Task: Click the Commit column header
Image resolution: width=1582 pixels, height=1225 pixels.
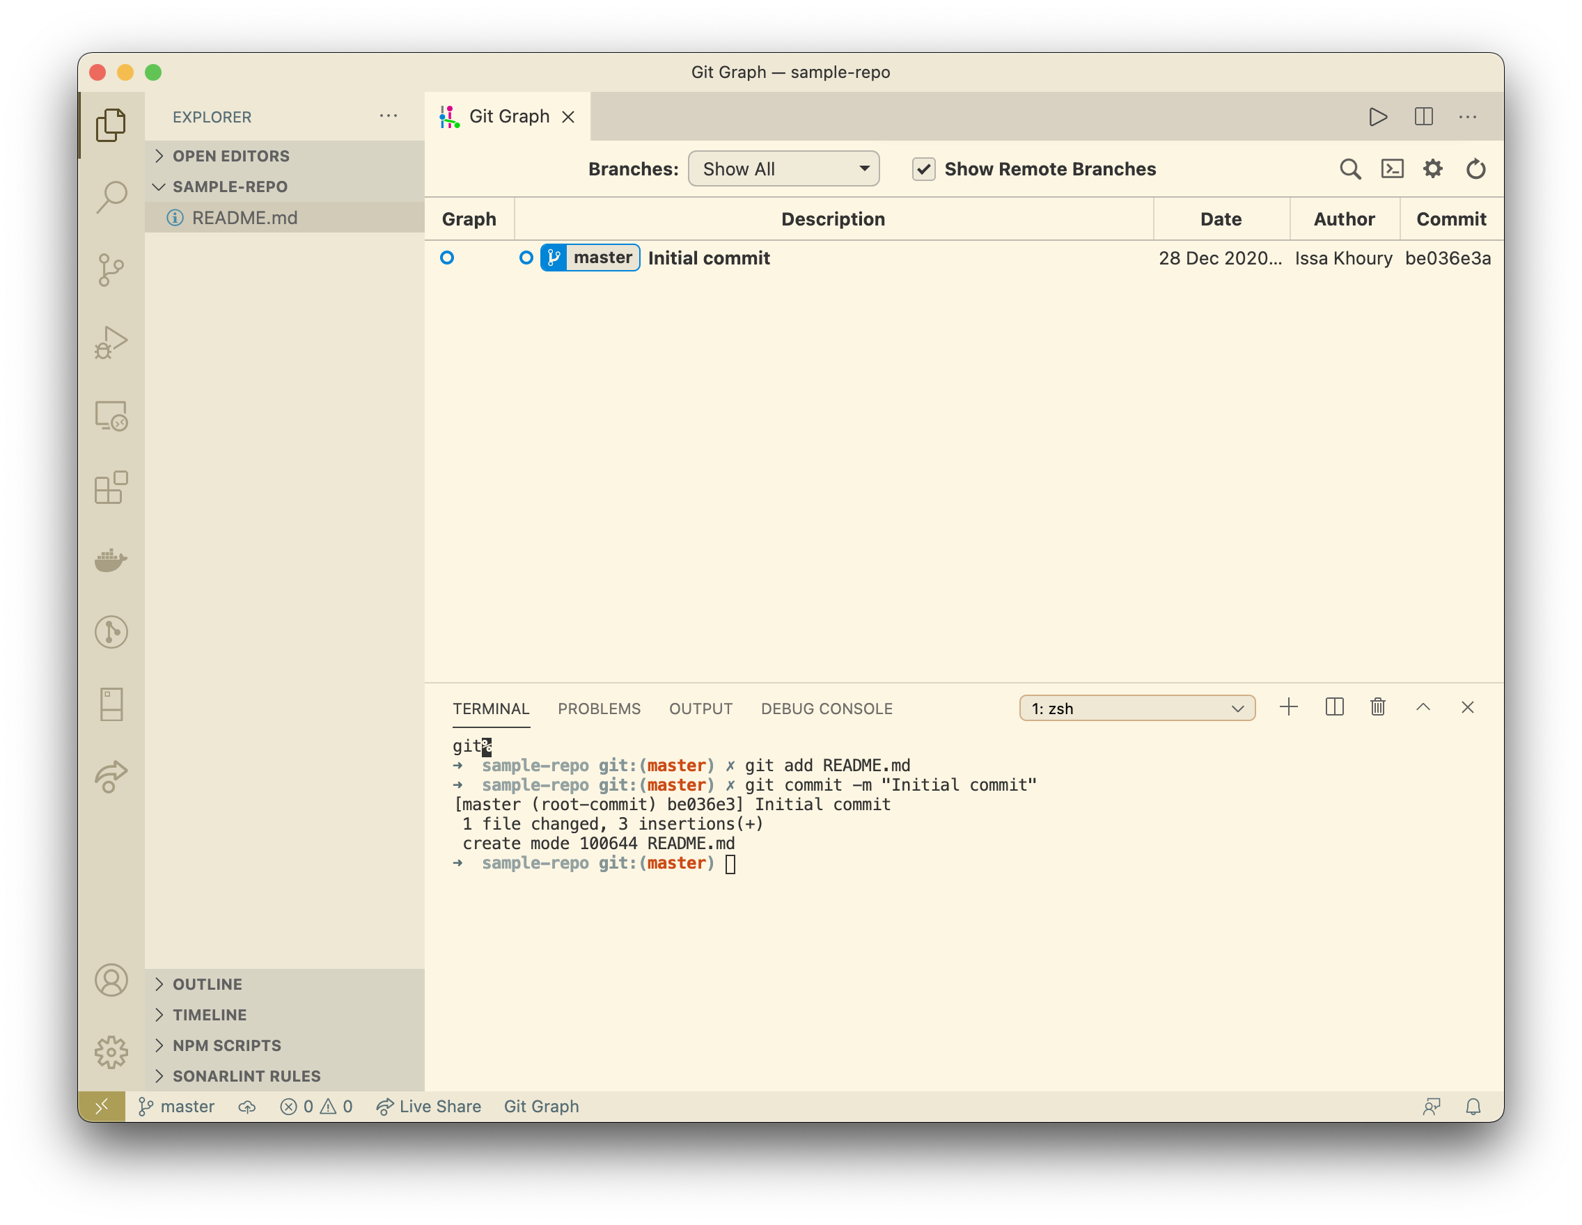Action: 1451,219
